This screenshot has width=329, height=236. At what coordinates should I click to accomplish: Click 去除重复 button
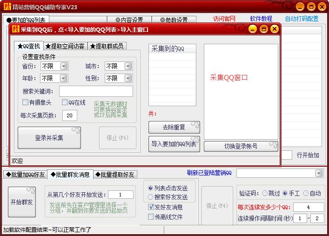tap(174, 127)
